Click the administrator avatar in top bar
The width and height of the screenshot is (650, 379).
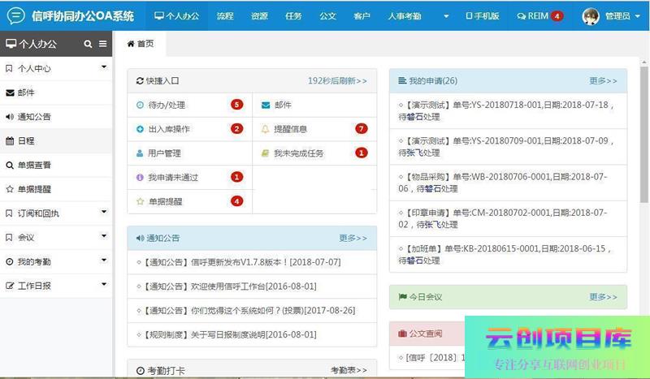[x=591, y=15]
